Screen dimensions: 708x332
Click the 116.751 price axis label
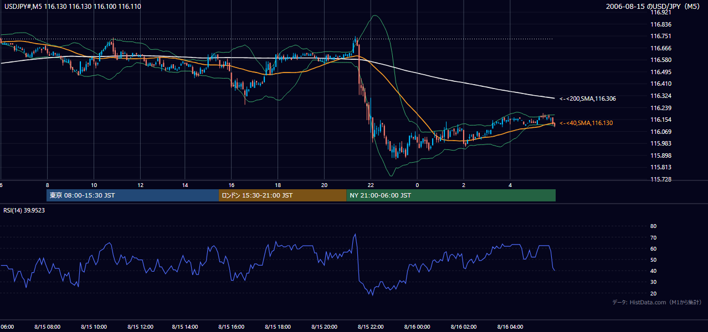click(x=660, y=36)
